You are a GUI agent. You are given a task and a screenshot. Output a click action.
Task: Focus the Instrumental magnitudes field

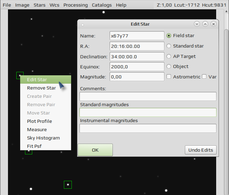(x=148, y=128)
